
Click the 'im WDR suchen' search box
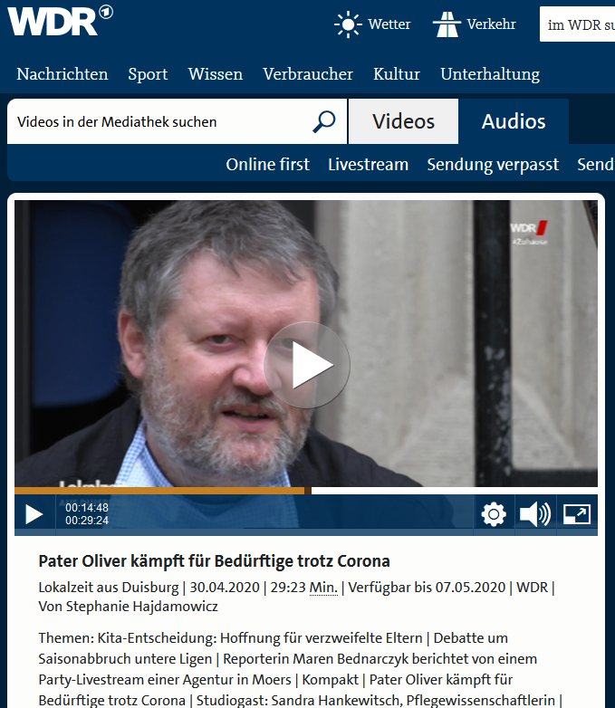(578, 24)
